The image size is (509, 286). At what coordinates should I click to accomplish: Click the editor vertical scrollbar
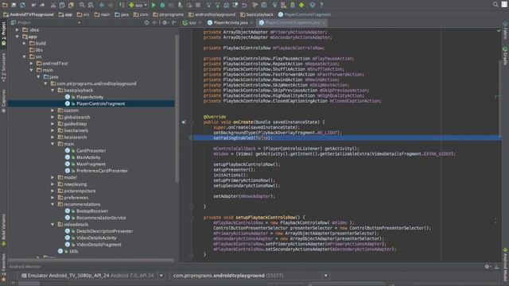coord(500,99)
